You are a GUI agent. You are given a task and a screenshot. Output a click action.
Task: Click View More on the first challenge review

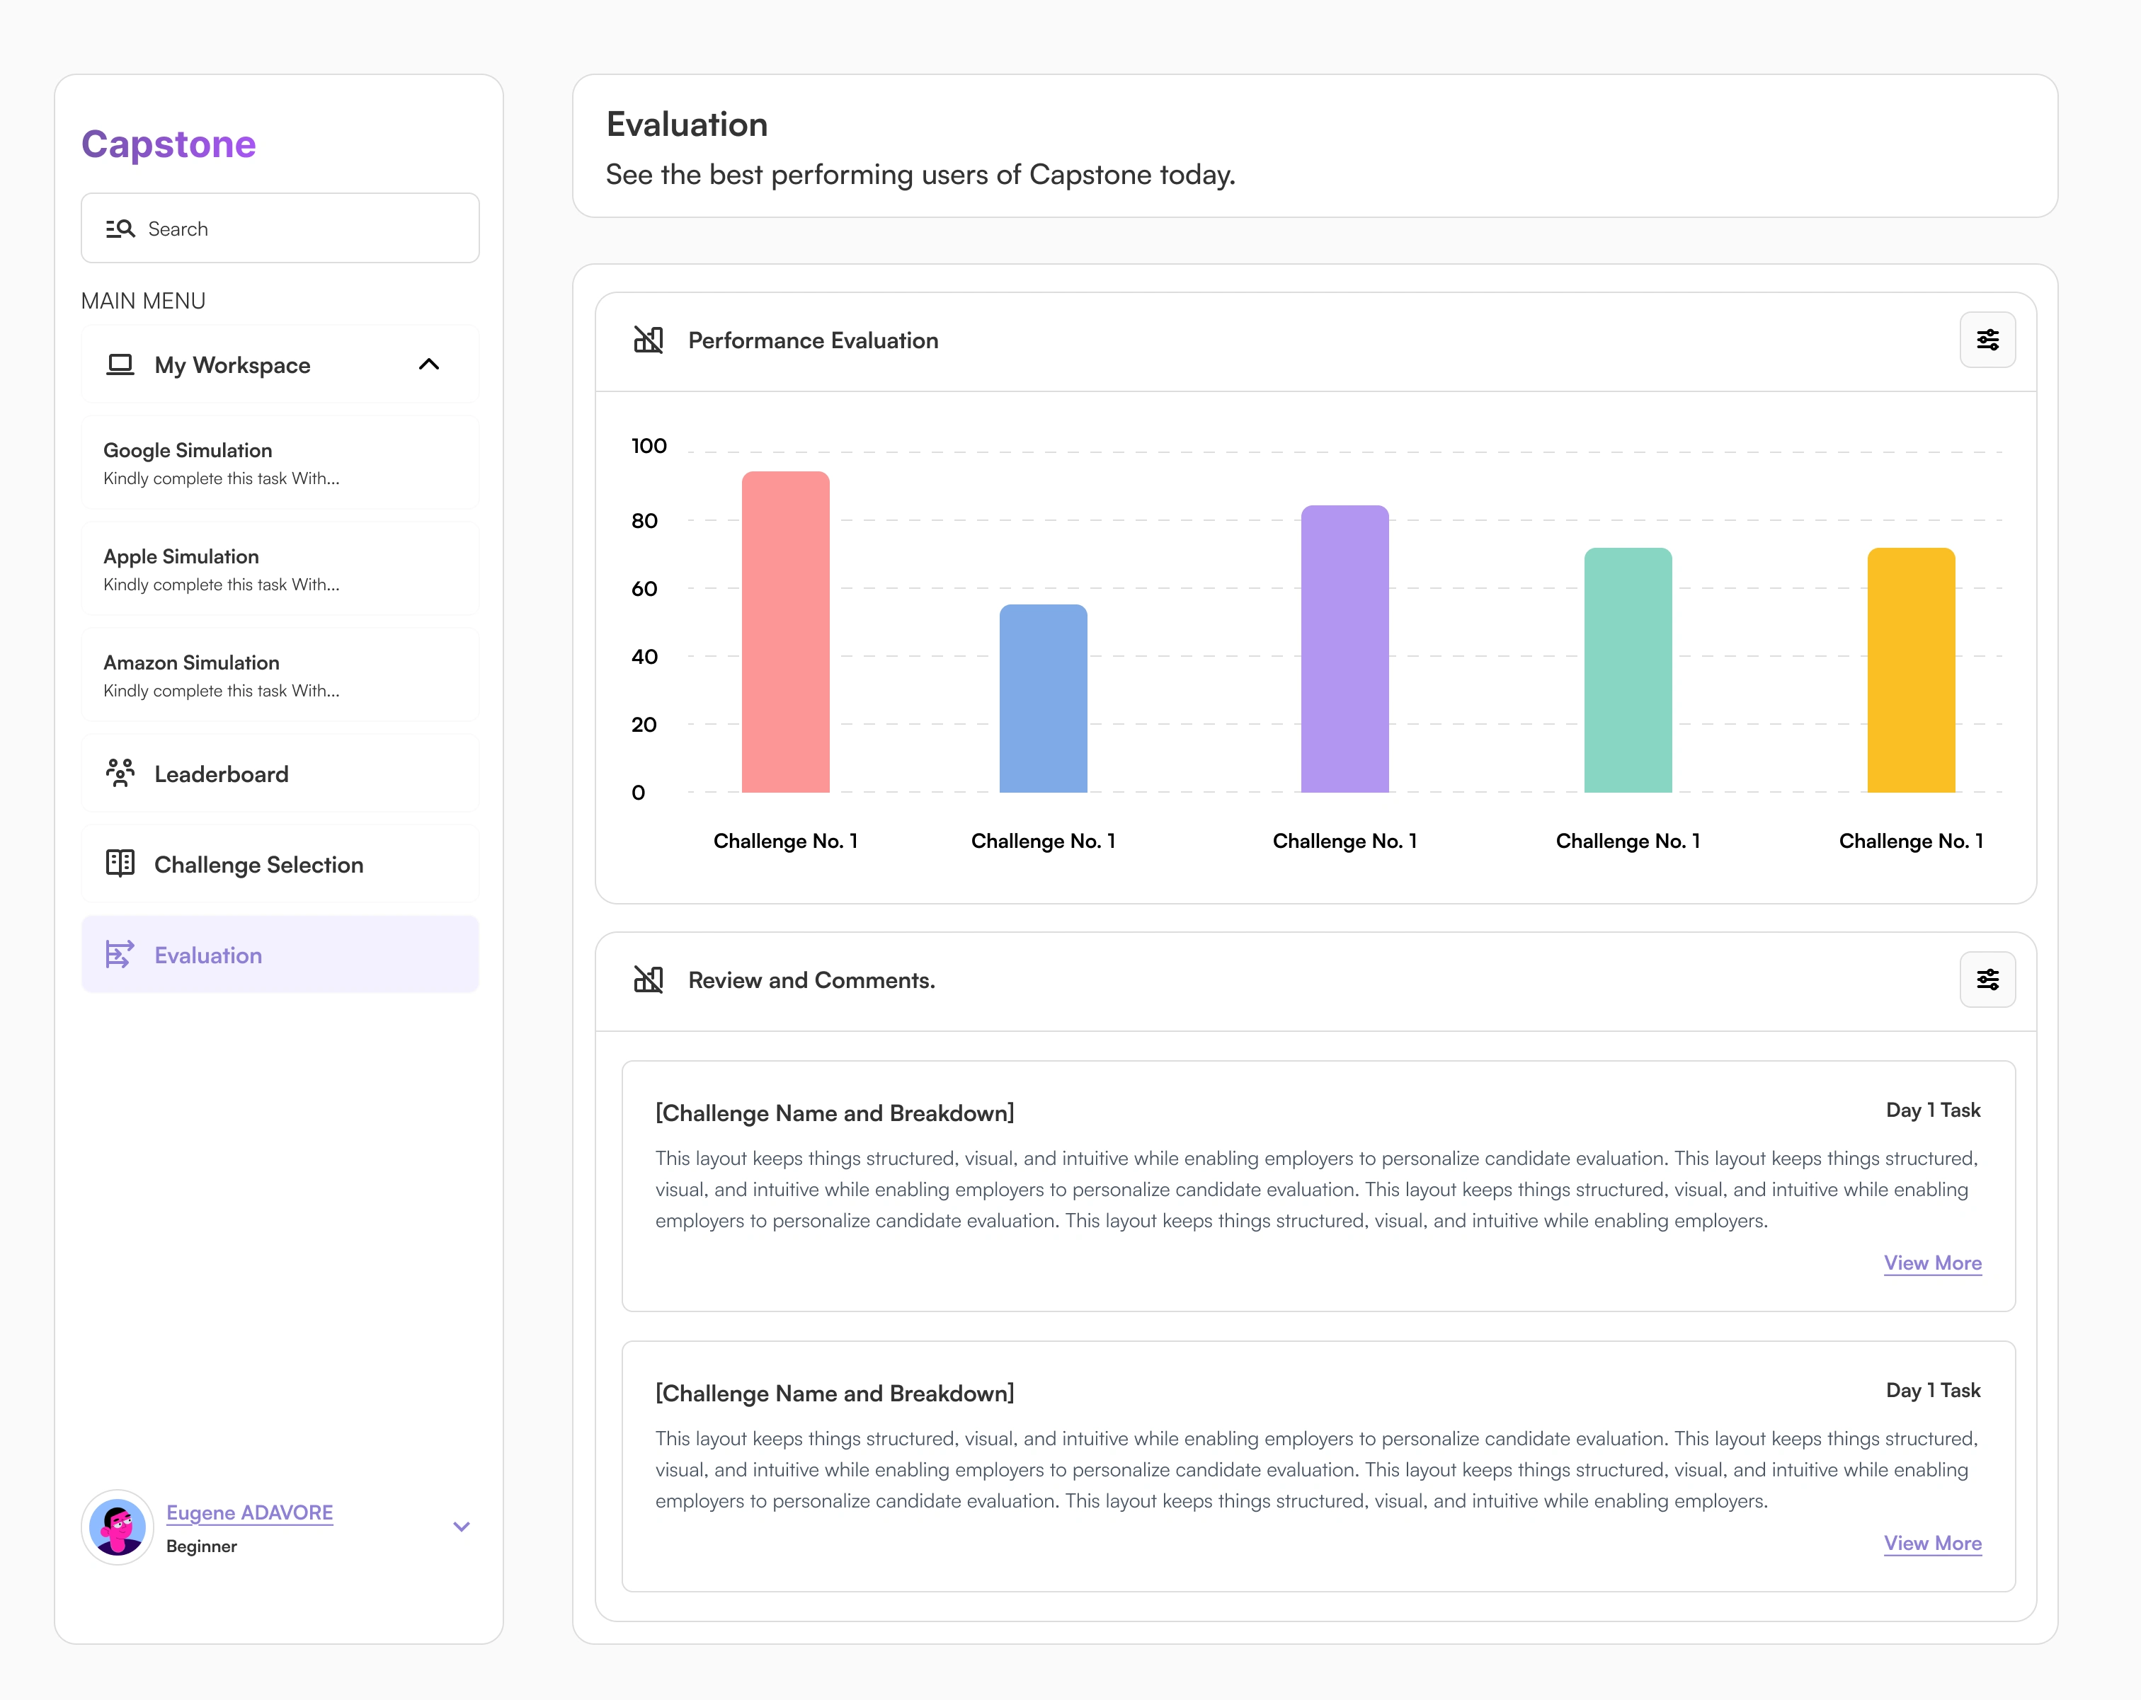1931,1263
